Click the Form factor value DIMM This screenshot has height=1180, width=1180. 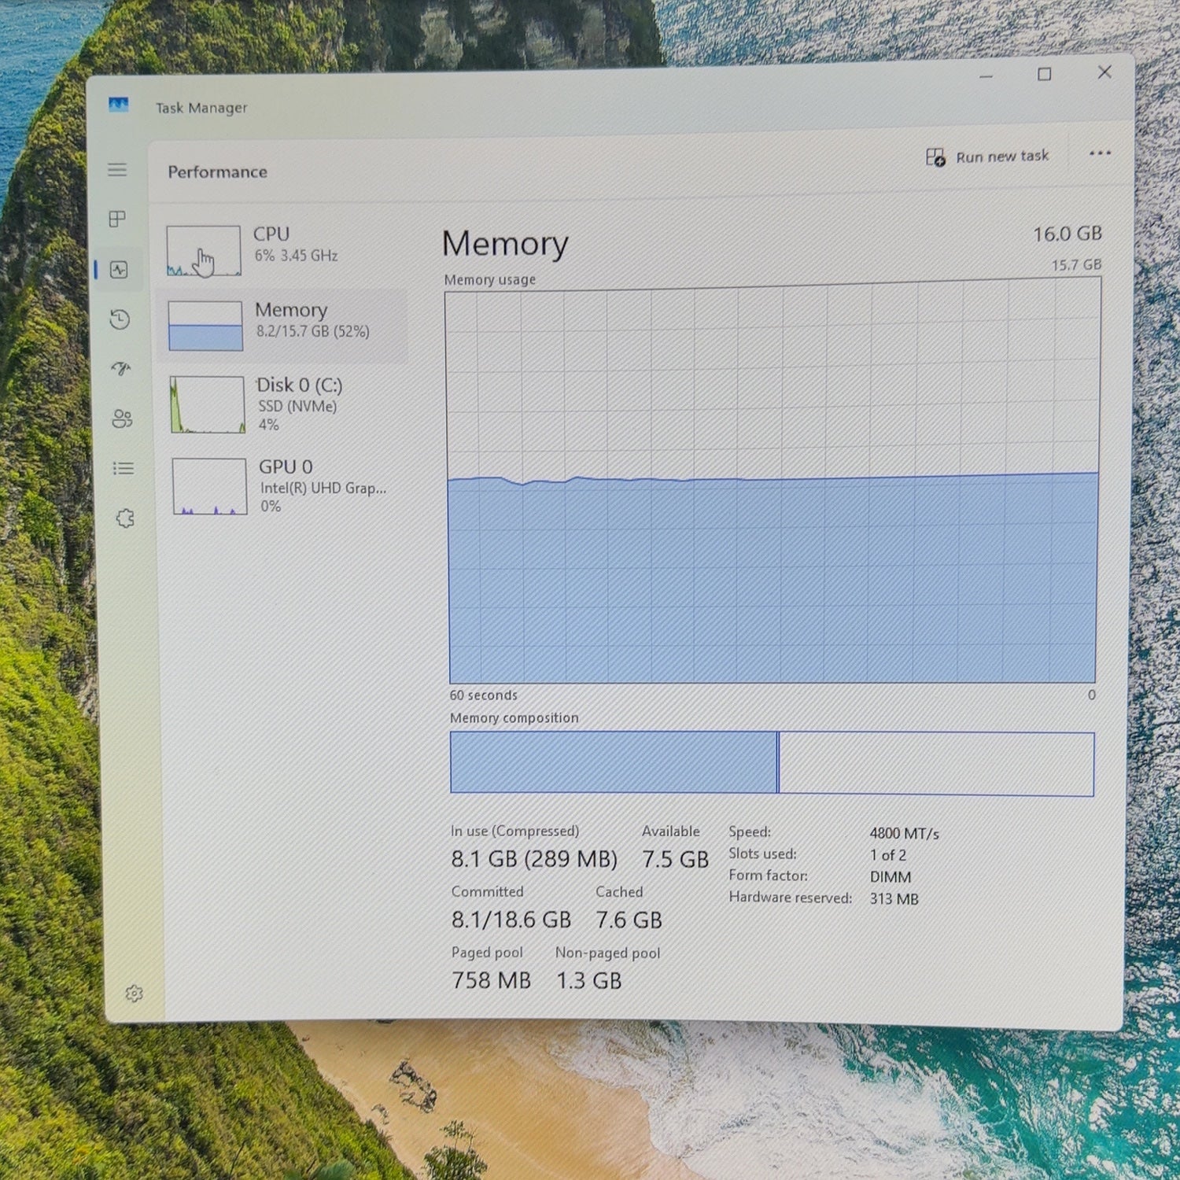point(891,877)
